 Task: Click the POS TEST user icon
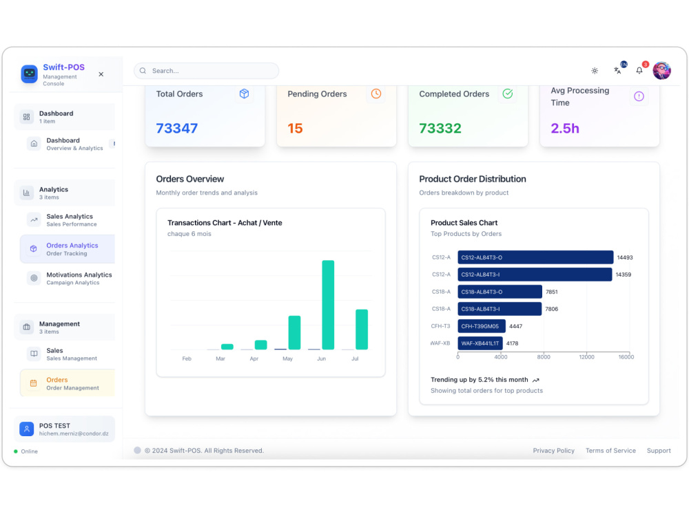tap(26, 429)
